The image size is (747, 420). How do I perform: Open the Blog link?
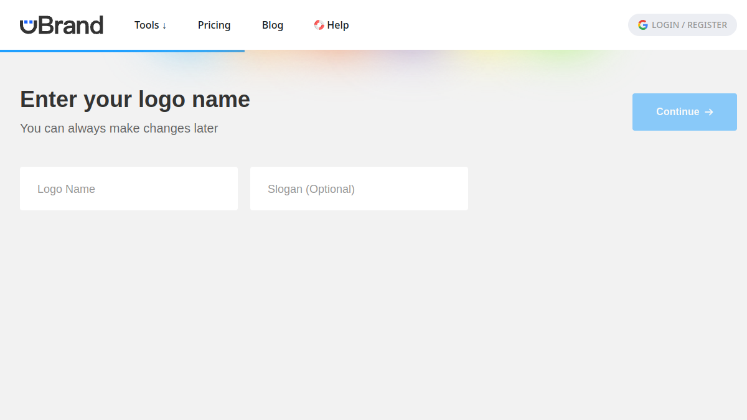click(x=273, y=25)
